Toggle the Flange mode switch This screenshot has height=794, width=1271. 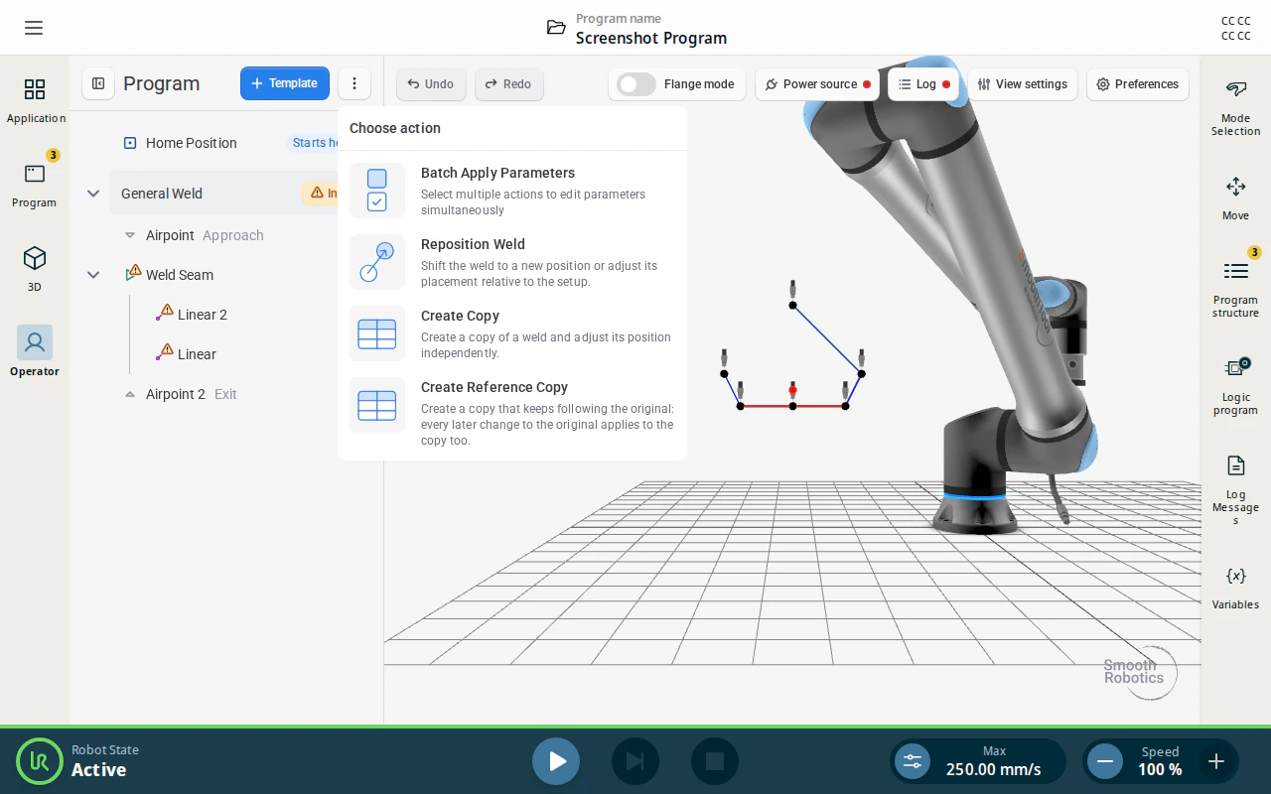(636, 84)
